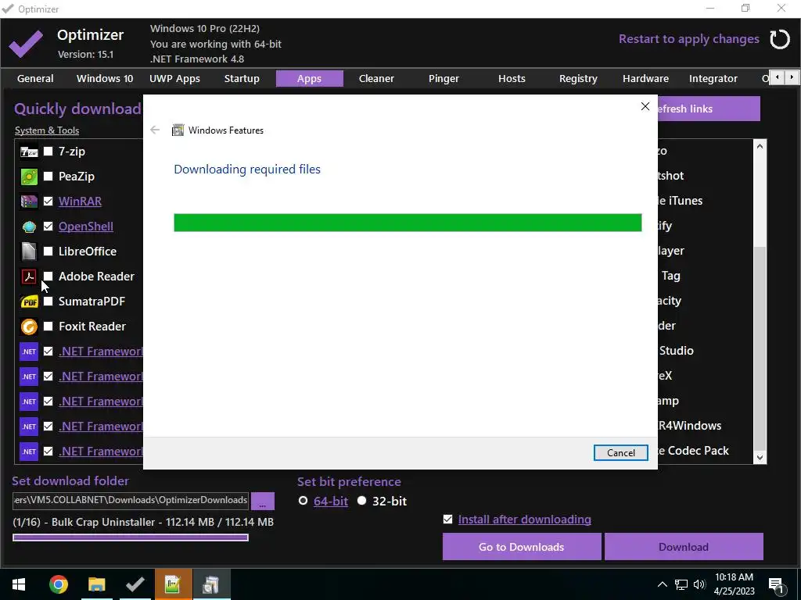
Task: Click the Foxit Reader app icon
Action: 29,327
